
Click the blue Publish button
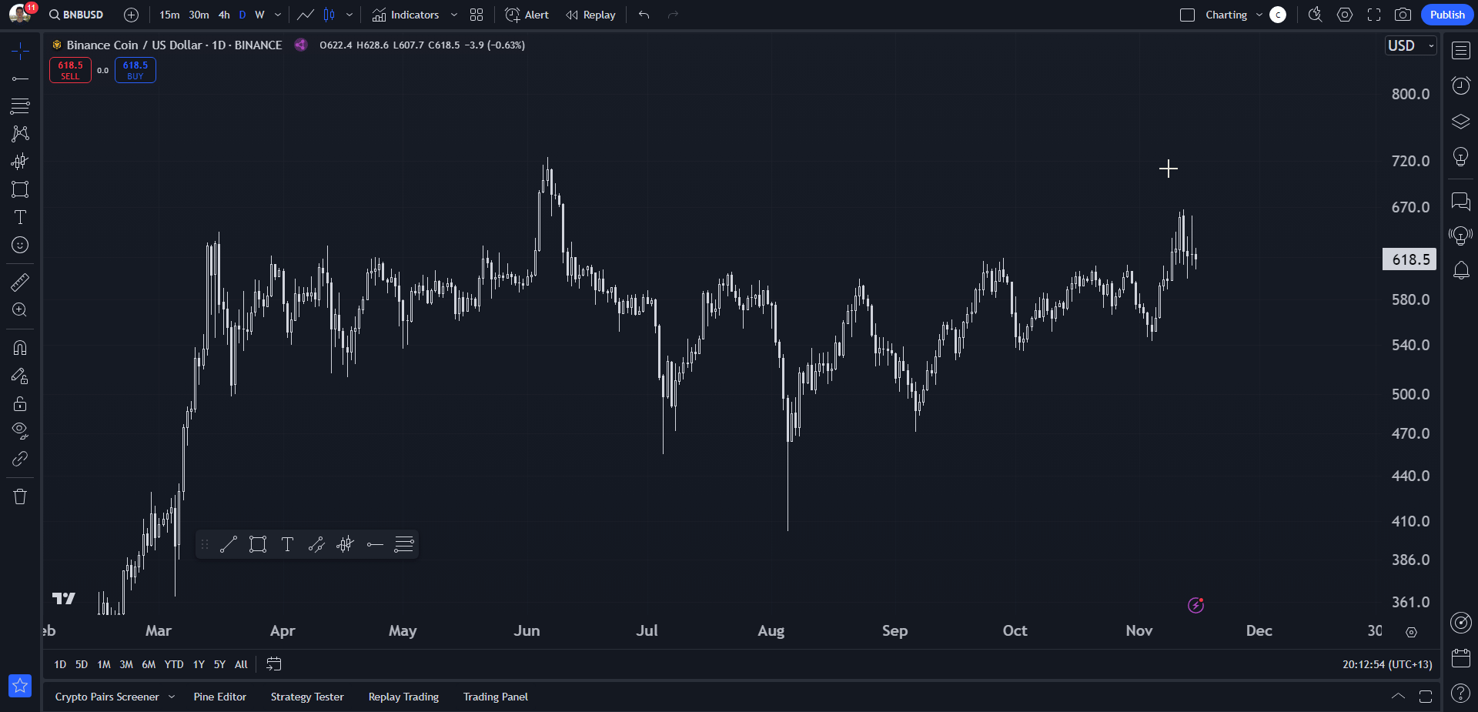(1447, 15)
